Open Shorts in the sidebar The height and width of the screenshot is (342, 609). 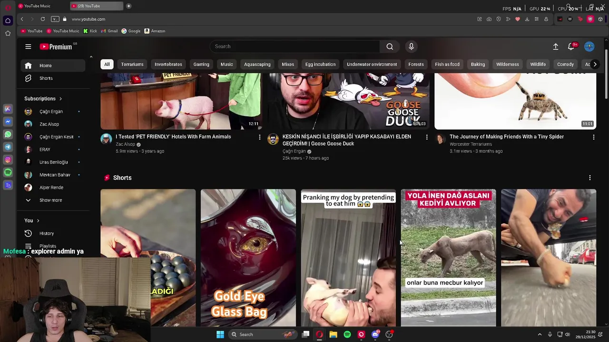[x=53, y=78]
